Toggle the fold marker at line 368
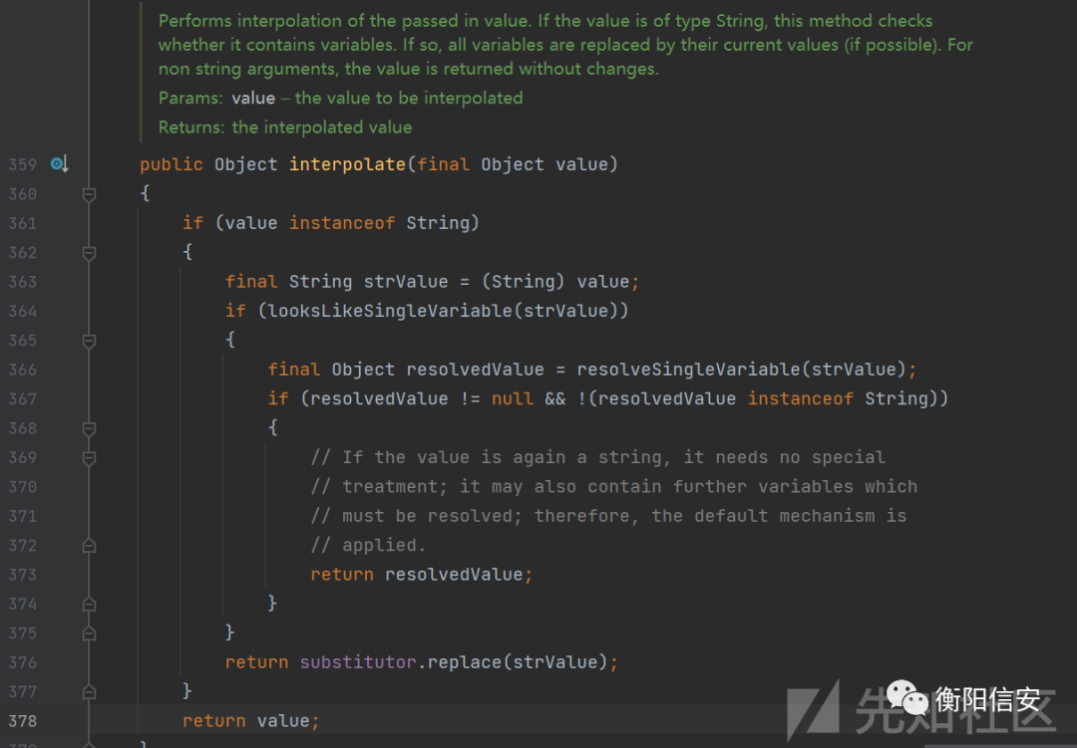This screenshot has width=1077, height=748. click(x=89, y=428)
